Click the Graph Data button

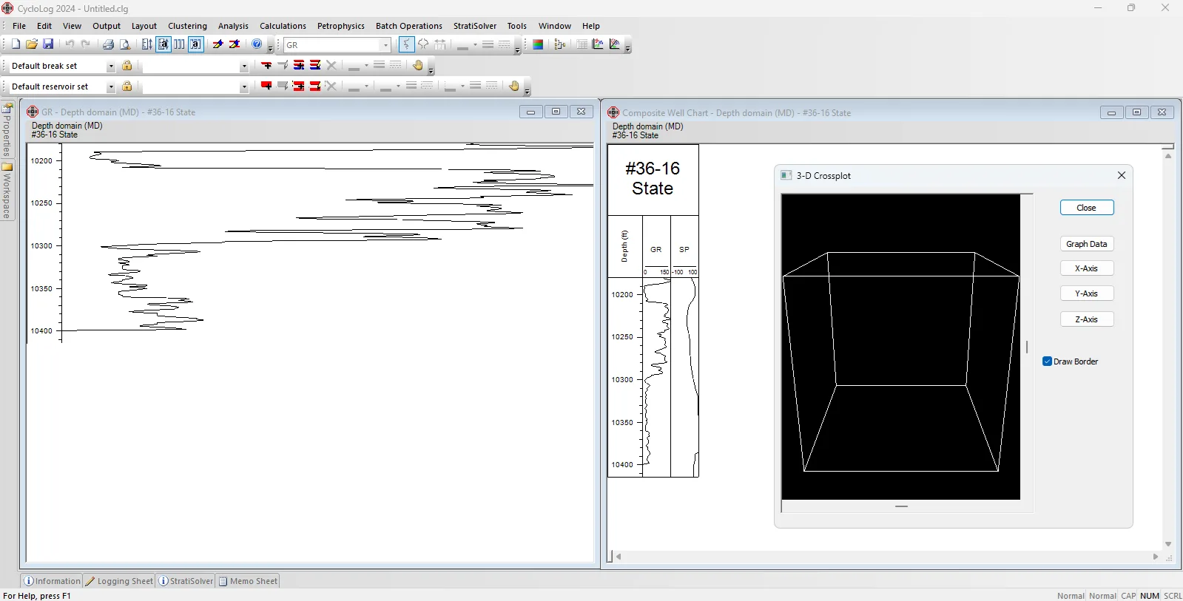[x=1087, y=244]
